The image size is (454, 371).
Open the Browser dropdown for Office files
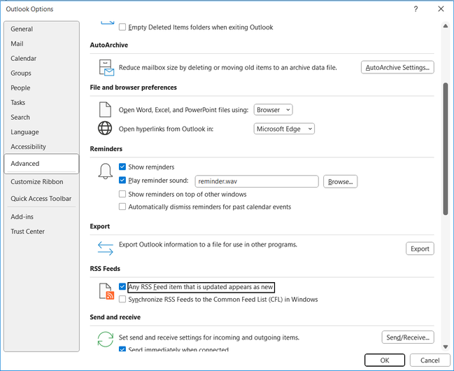(x=273, y=110)
